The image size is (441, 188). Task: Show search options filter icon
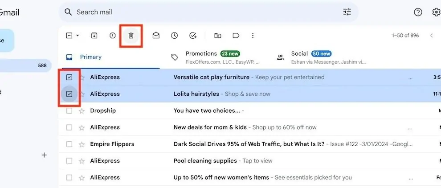click(x=347, y=12)
